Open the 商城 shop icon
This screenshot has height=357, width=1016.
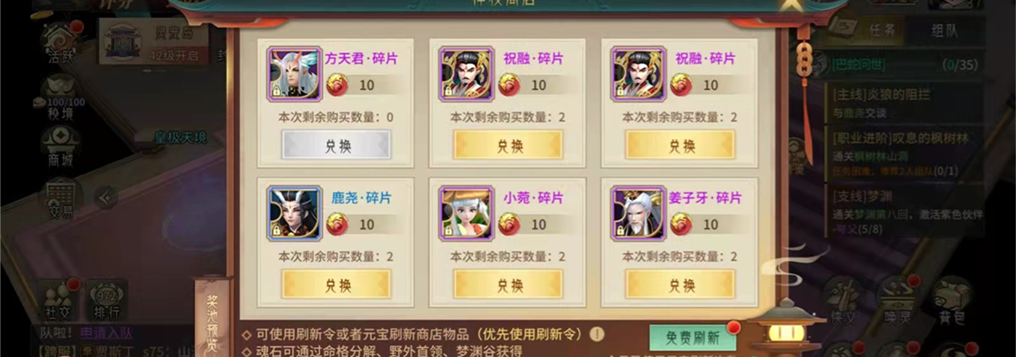coord(60,146)
